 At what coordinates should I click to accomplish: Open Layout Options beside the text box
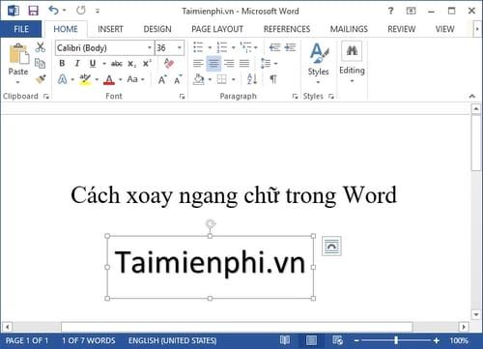(x=331, y=247)
